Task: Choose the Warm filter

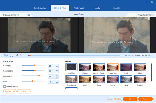Action: 85,79
